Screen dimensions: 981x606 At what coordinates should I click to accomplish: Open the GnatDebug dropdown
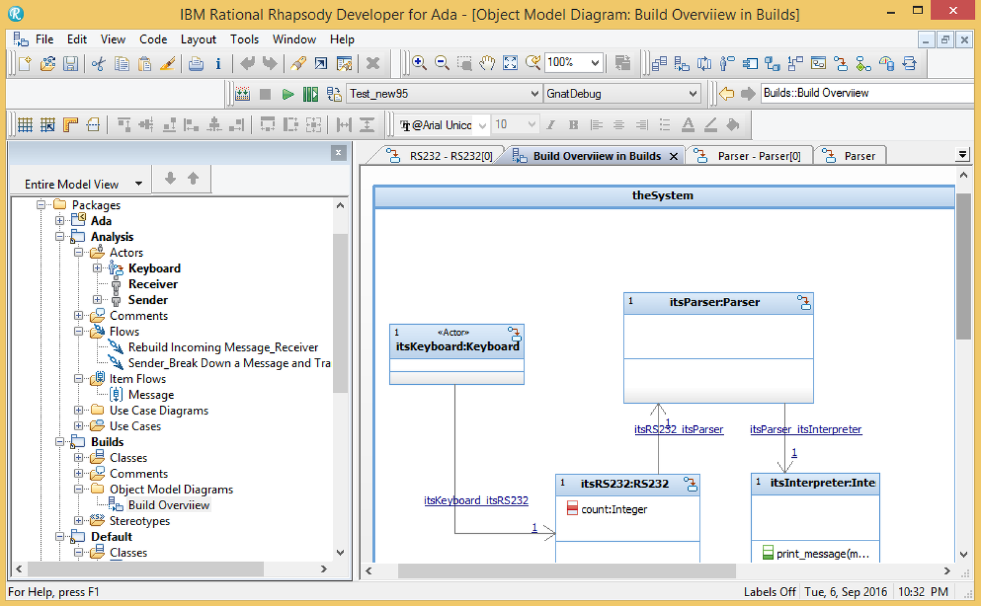click(x=692, y=94)
